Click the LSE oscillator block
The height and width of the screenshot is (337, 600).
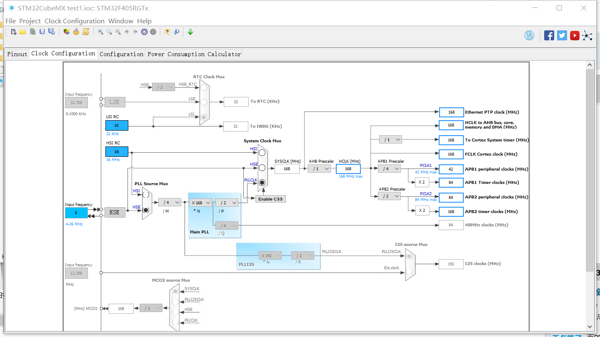click(x=115, y=102)
